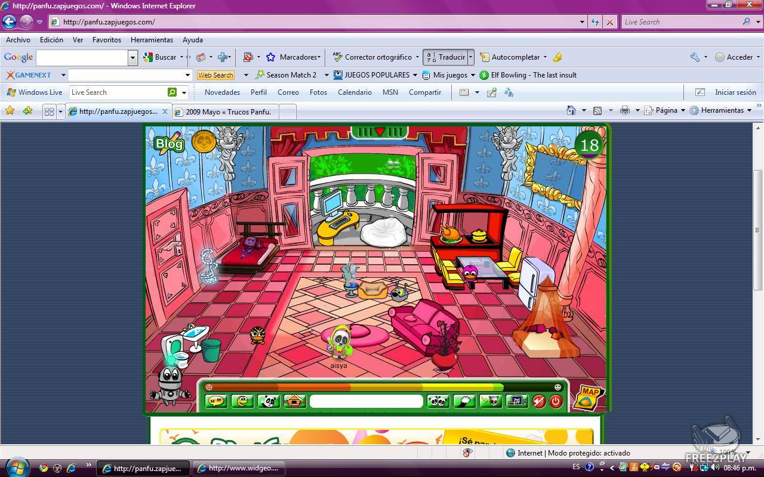This screenshot has height=477, width=764.
Task: Click the level 18 badge
Action: pyautogui.click(x=589, y=145)
